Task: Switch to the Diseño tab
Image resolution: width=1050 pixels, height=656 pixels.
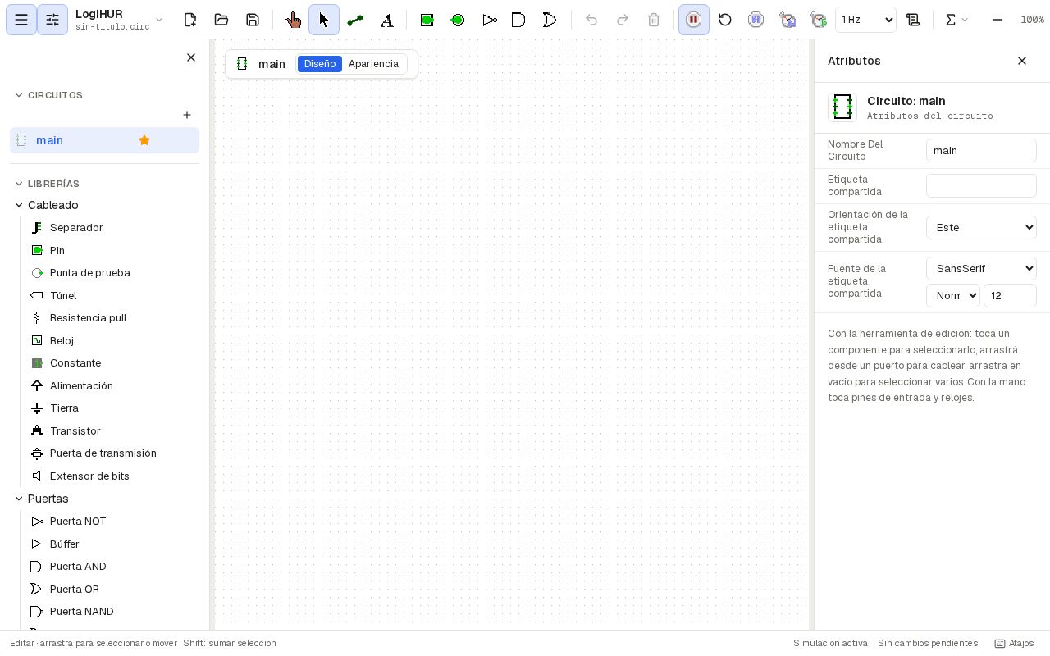Action: coord(320,64)
